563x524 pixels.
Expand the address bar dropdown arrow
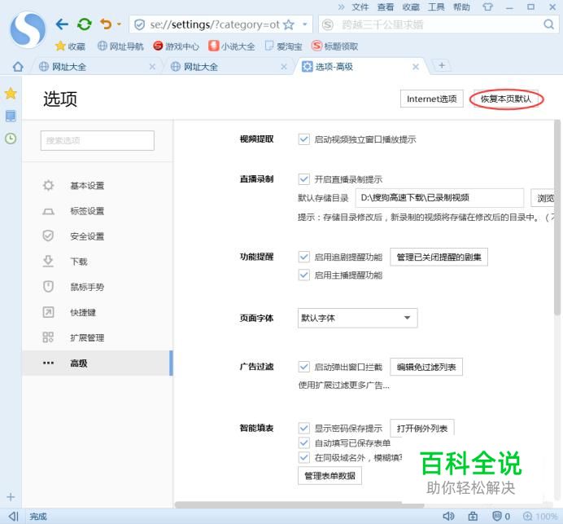tap(304, 25)
